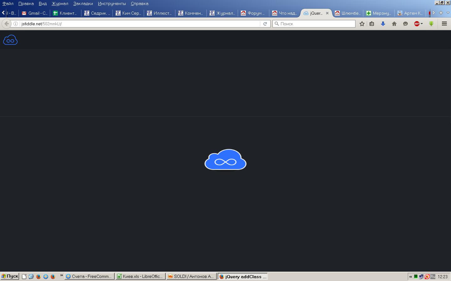Open the Справка menu
The height and width of the screenshot is (281, 451).
point(139,3)
